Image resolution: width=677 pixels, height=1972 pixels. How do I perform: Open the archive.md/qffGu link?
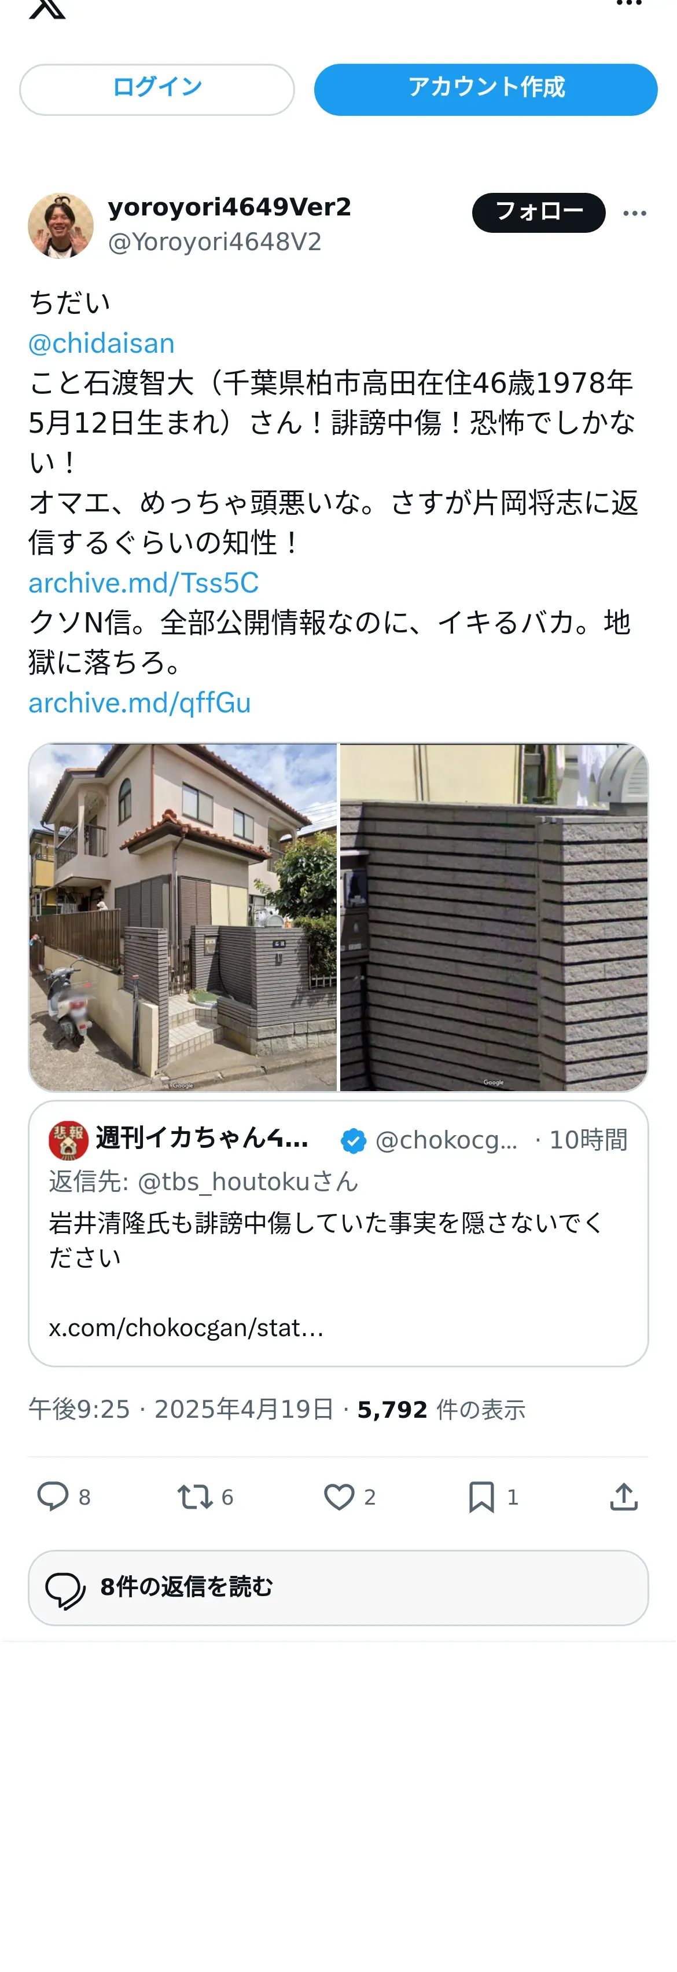coord(140,703)
